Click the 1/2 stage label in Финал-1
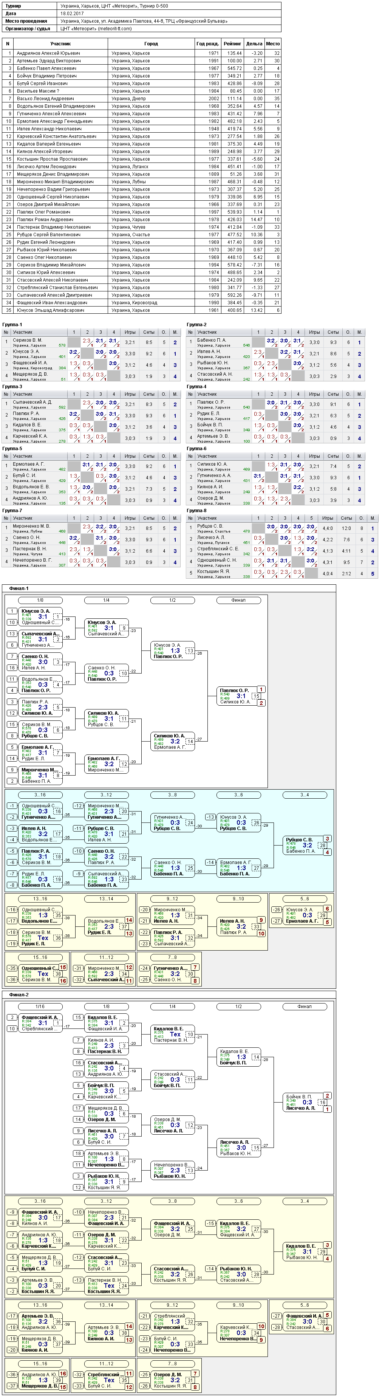382x1397 pixels. [172, 600]
